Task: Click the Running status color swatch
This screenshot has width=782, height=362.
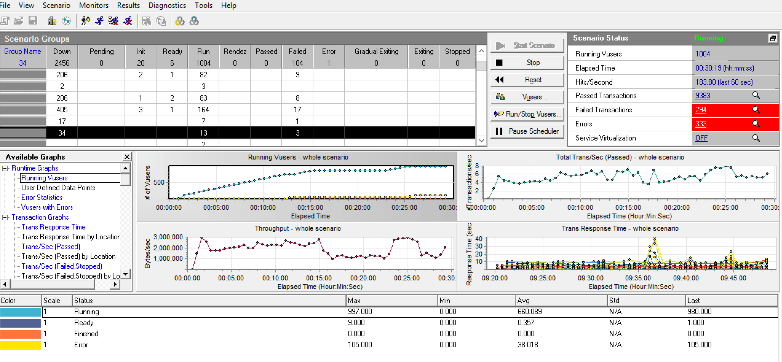Action: pyautogui.click(x=20, y=311)
